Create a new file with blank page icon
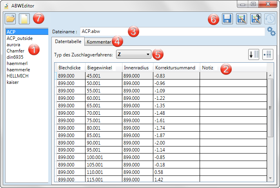Image resolution: width=280 pixels, height=188 pixels. point(24,18)
